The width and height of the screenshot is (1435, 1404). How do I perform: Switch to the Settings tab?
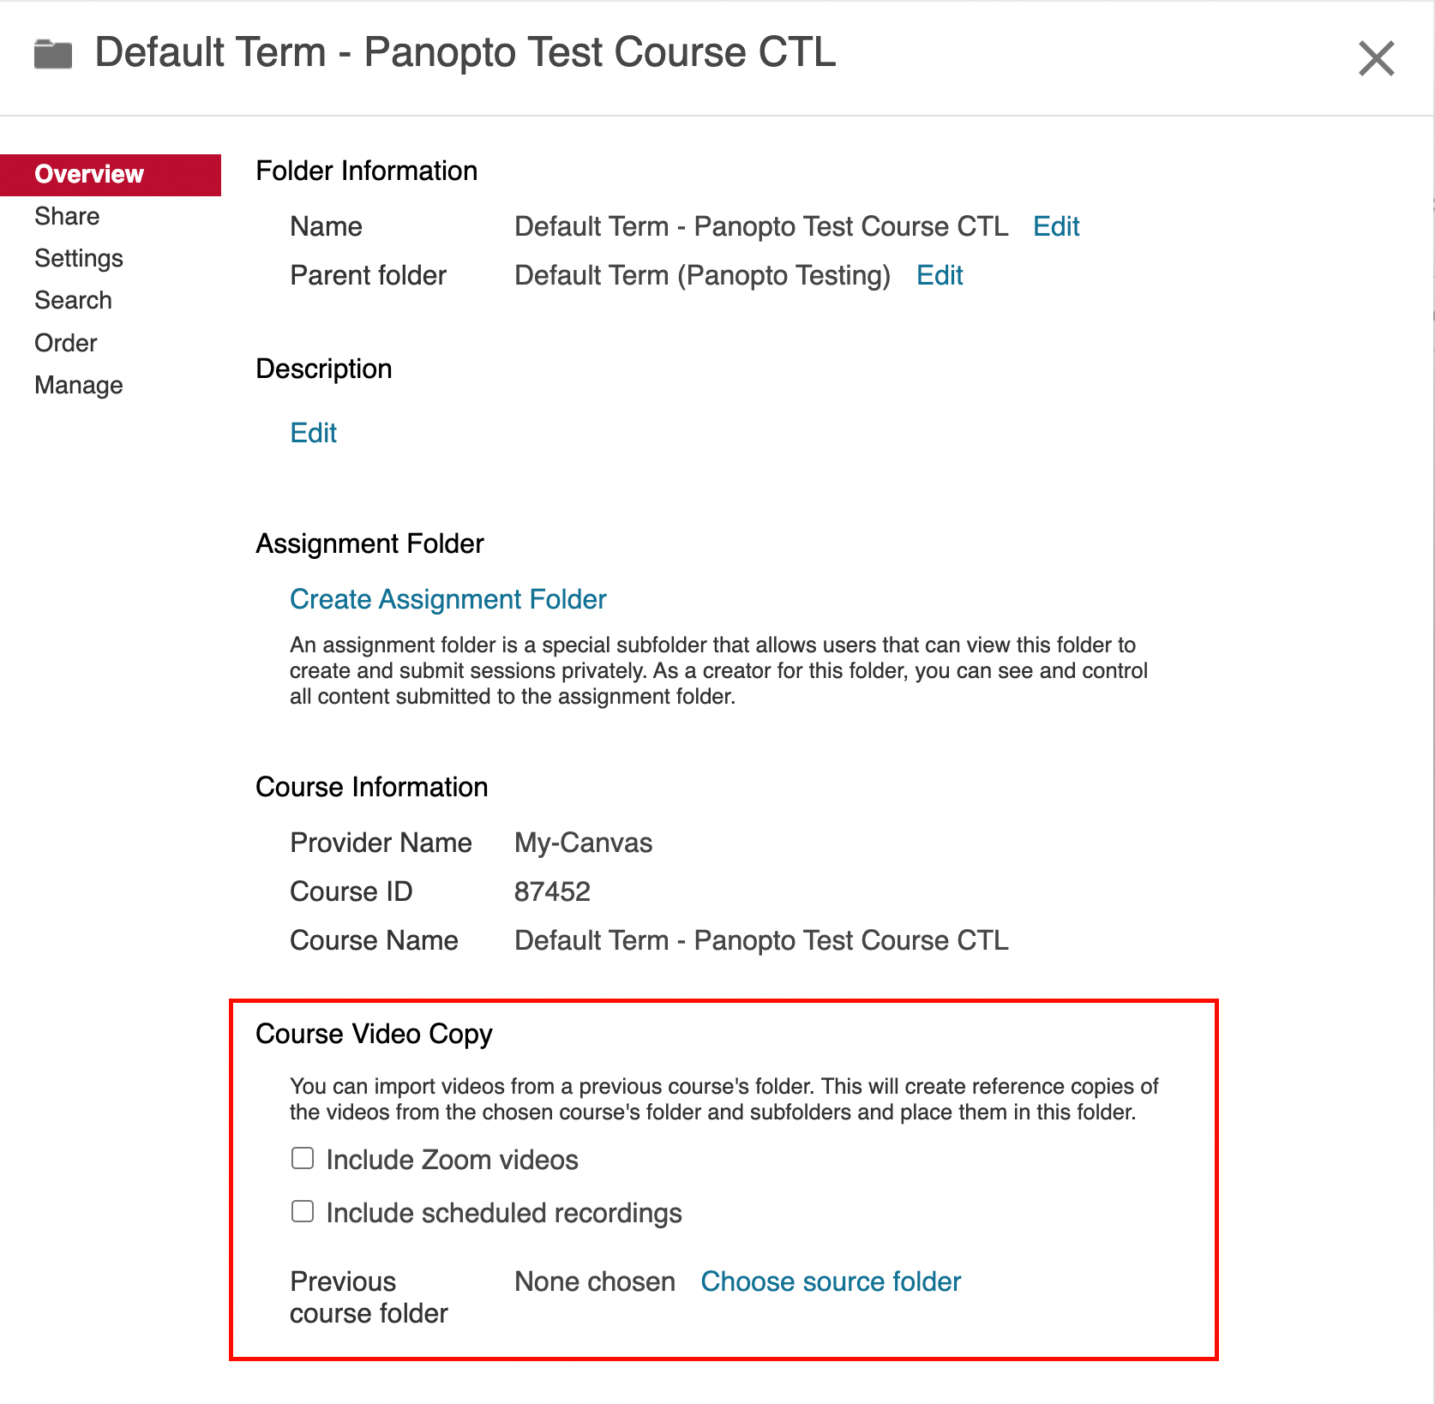point(79,258)
